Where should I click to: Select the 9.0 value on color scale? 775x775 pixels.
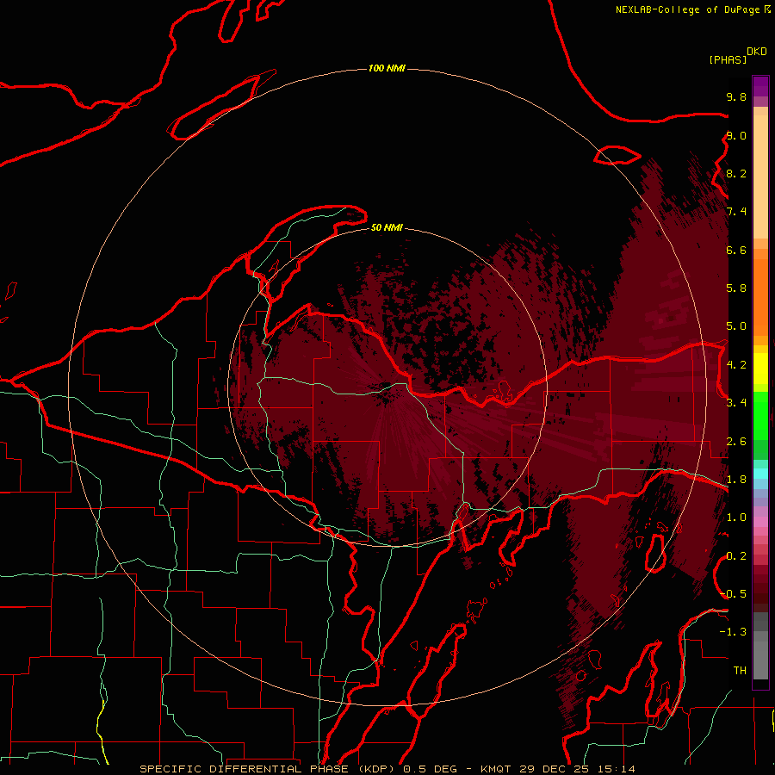pyautogui.click(x=736, y=135)
